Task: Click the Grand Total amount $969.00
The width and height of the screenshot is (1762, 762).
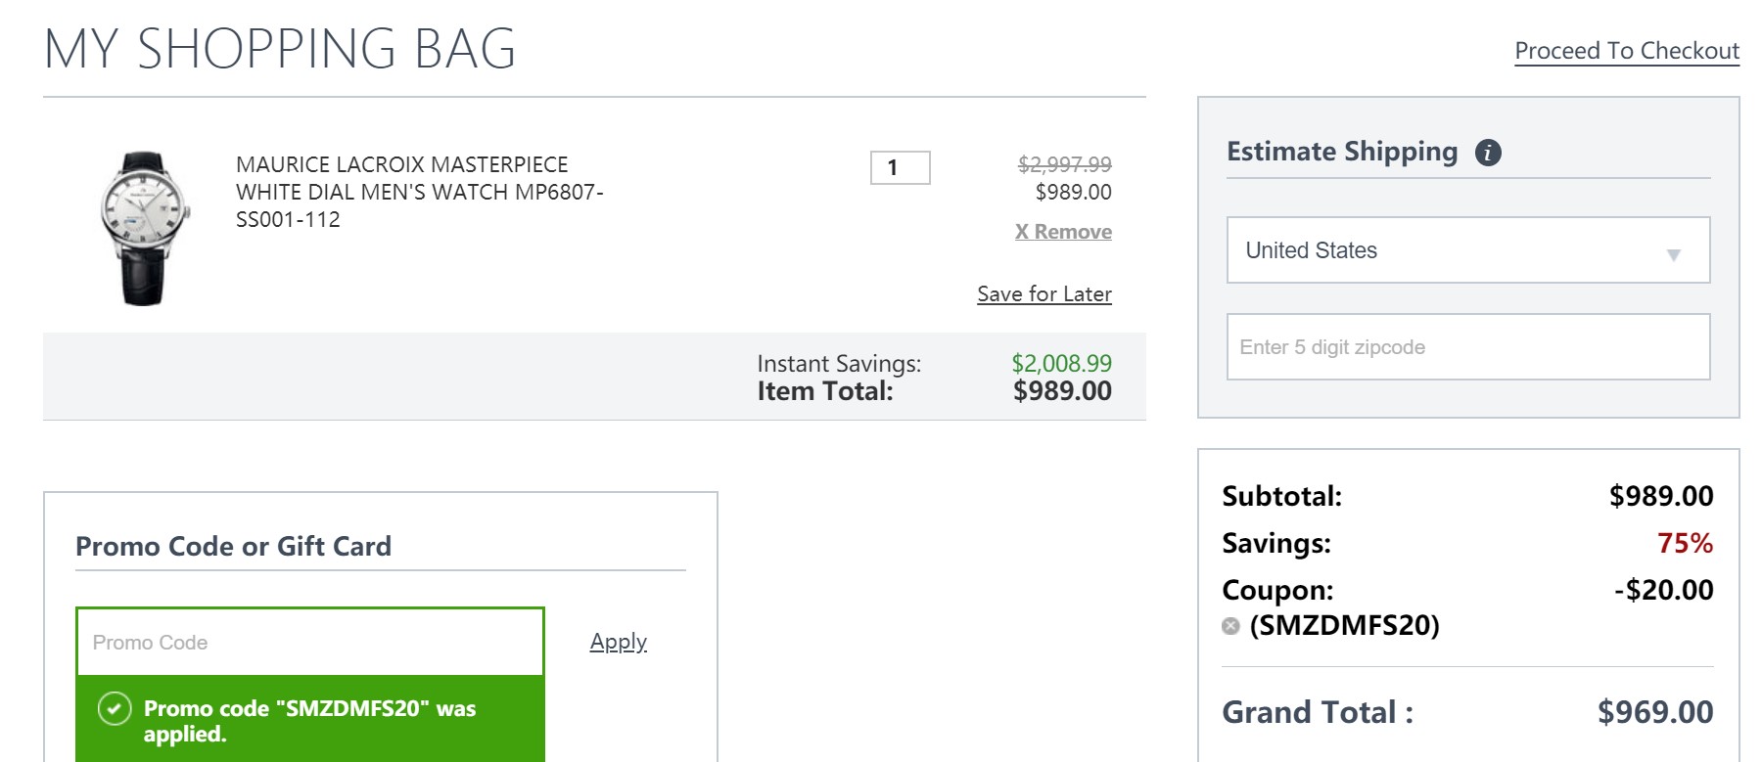Action: point(1654,712)
